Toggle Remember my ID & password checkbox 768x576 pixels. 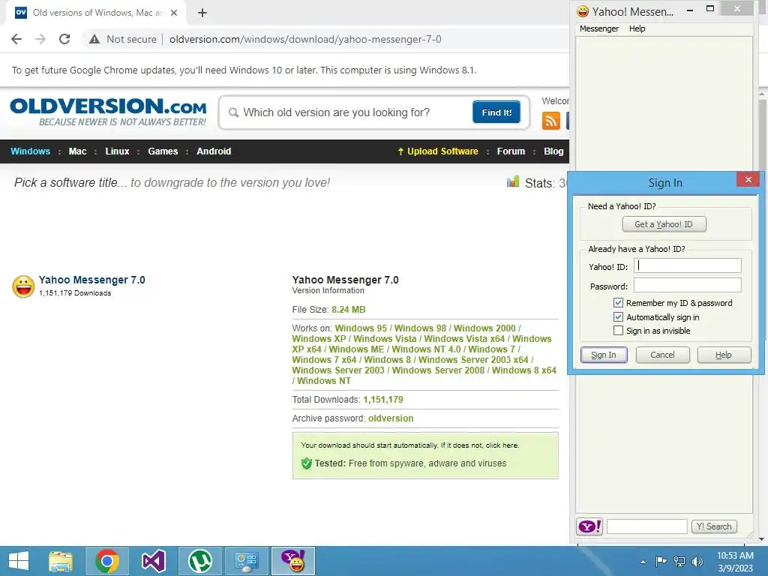[x=618, y=303]
